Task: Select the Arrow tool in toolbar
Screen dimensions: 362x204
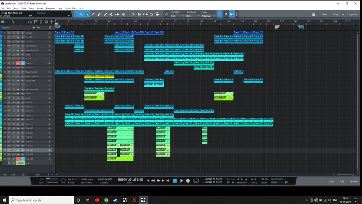Action: (x=81, y=14)
